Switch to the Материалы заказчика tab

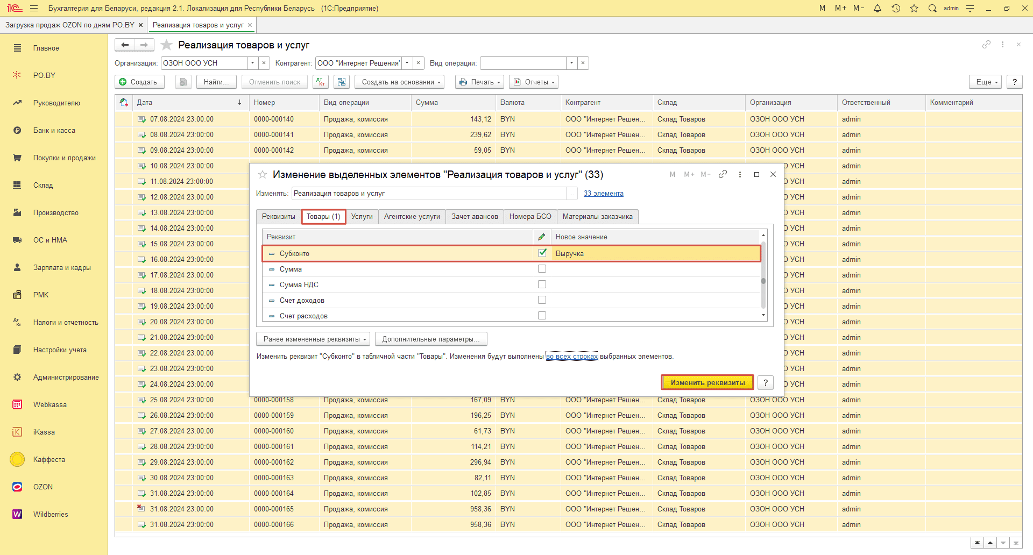tap(598, 216)
